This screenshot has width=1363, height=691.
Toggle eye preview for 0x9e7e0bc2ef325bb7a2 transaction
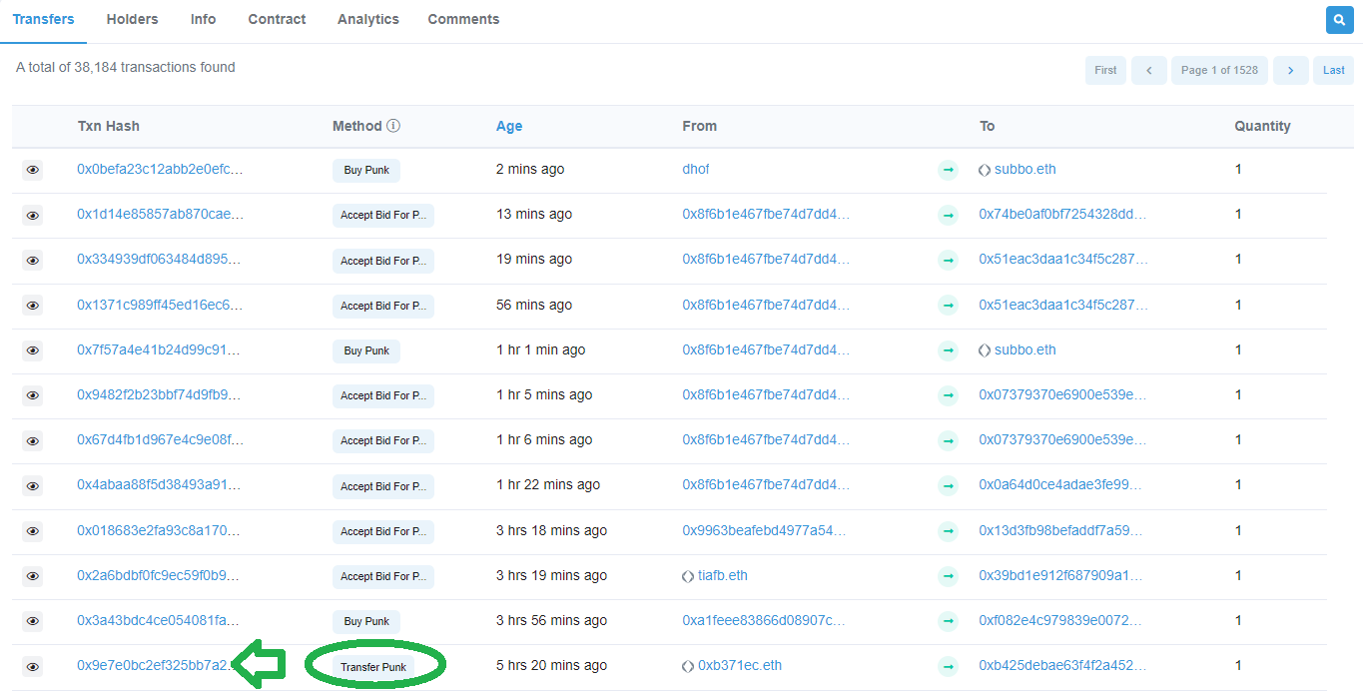pyautogui.click(x=33, y=666)
